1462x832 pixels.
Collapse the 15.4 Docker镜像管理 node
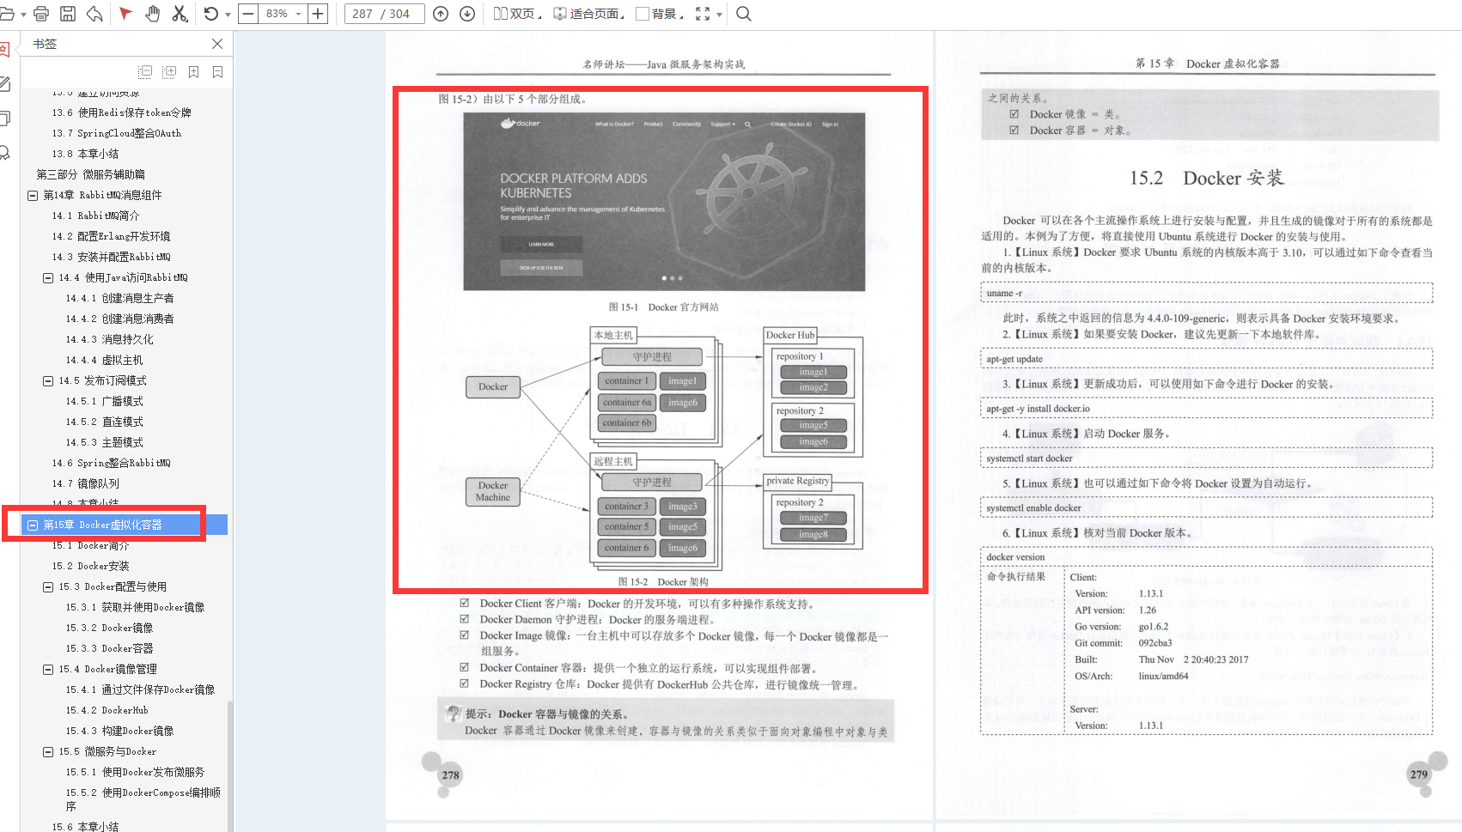pos(48,670)
